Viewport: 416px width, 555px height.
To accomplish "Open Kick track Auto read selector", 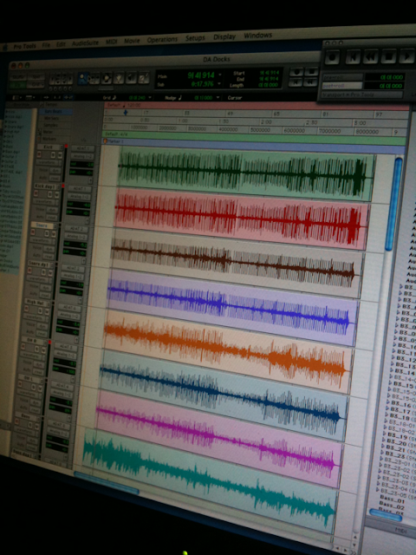I will (x=54, y=177).
